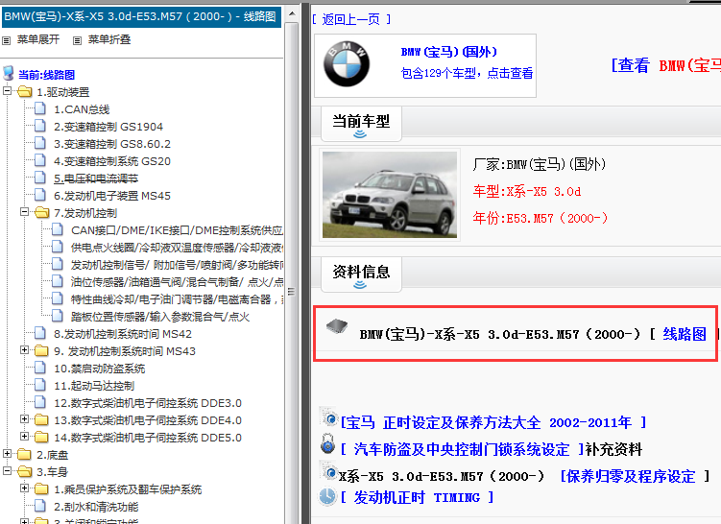This screenshot has height=524, width=721.
Task: Collapse the 3.车身 tree node
Action: (x=7, y=471)
